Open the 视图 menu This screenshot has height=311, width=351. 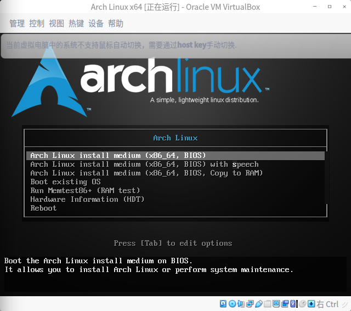pyautogui.click(x=56, y=23)
